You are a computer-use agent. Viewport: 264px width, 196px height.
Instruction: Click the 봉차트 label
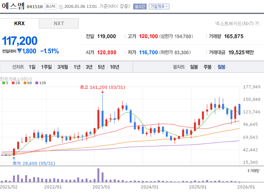coord(179,67)
